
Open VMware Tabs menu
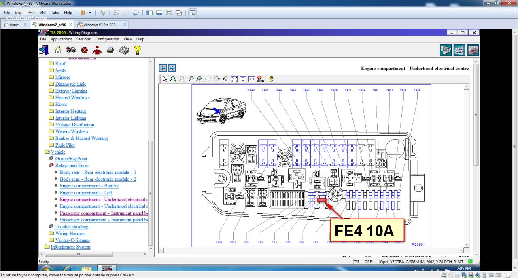55,13
